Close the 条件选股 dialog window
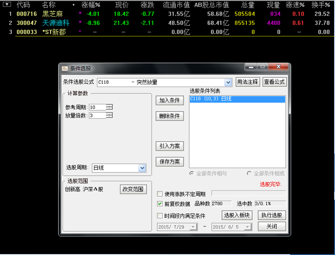Image resolution: width=335 pixels, height=255 pixels. click(x=278, y=67)
